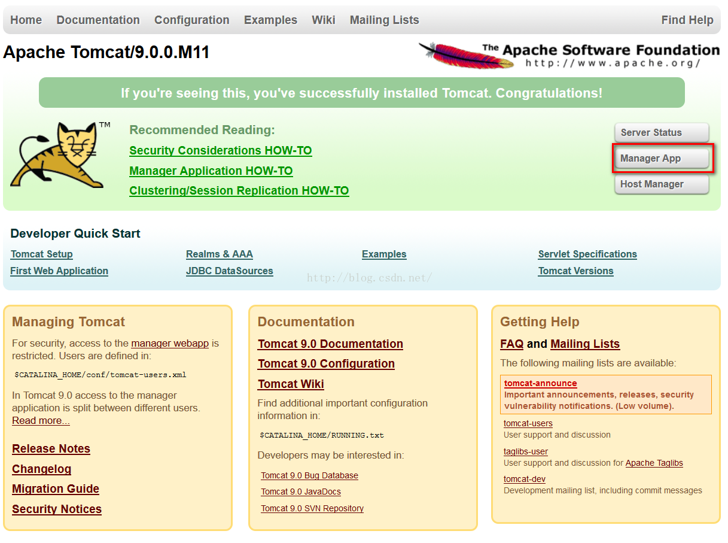The width and height of the screenshot is (728, 543).
Task: Open the Documentation nav item
Action: (98, 20)
